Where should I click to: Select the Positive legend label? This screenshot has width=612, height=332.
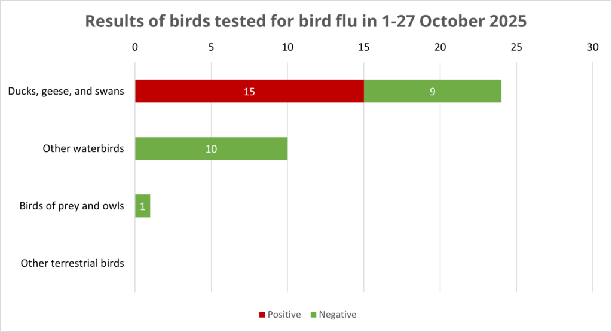(x=284, y=315)
